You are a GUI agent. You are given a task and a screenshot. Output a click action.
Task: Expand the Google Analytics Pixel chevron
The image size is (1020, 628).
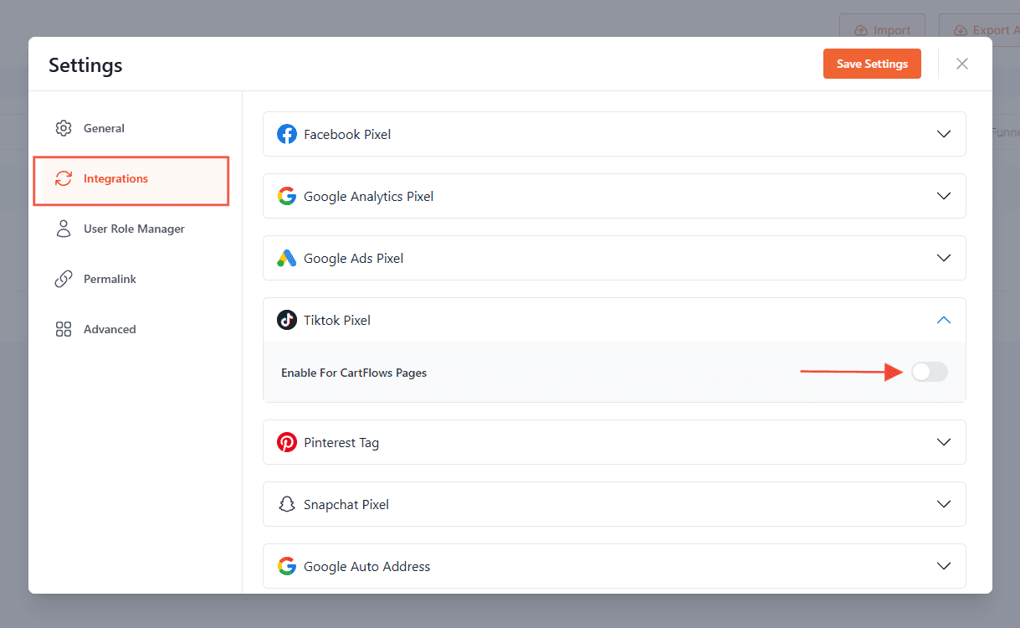coord(944,196)
